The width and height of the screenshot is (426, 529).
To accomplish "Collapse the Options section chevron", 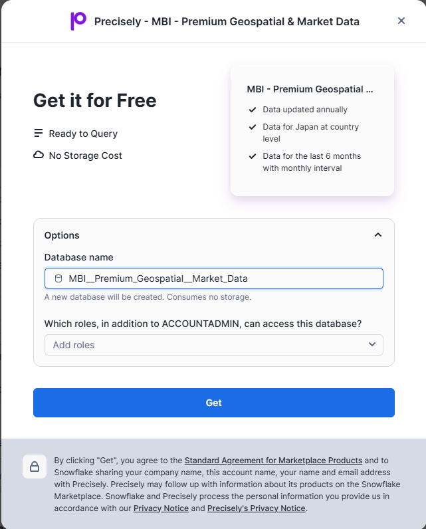I will [378, 235].
